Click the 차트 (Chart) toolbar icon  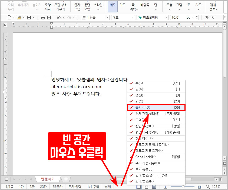[198, 5]
